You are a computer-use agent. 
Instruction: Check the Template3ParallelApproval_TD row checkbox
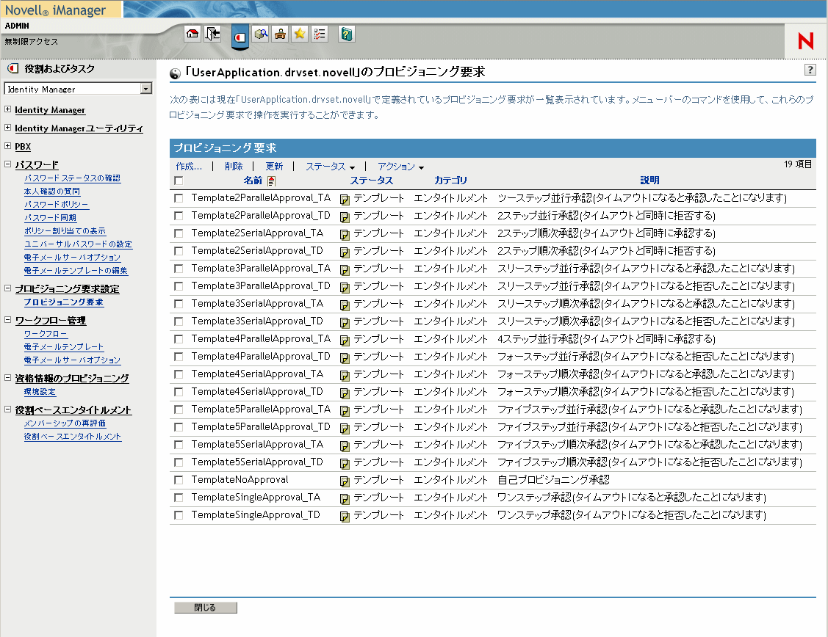tap(179, 285)
